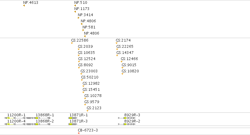The width and height of the screenshot is (250, 135).
Task: Select the NP:1173 insertion triangle
Action: click(75, 12)
